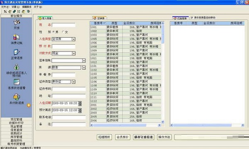The height and width of the screenshot is (149, 249).
Task: Open the 关于 menu
Action: [x=38, y=7]
